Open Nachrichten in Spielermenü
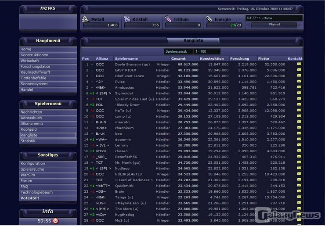 48,112
